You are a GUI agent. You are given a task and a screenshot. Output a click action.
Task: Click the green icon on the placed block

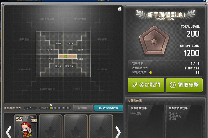[x=65, y=56]
